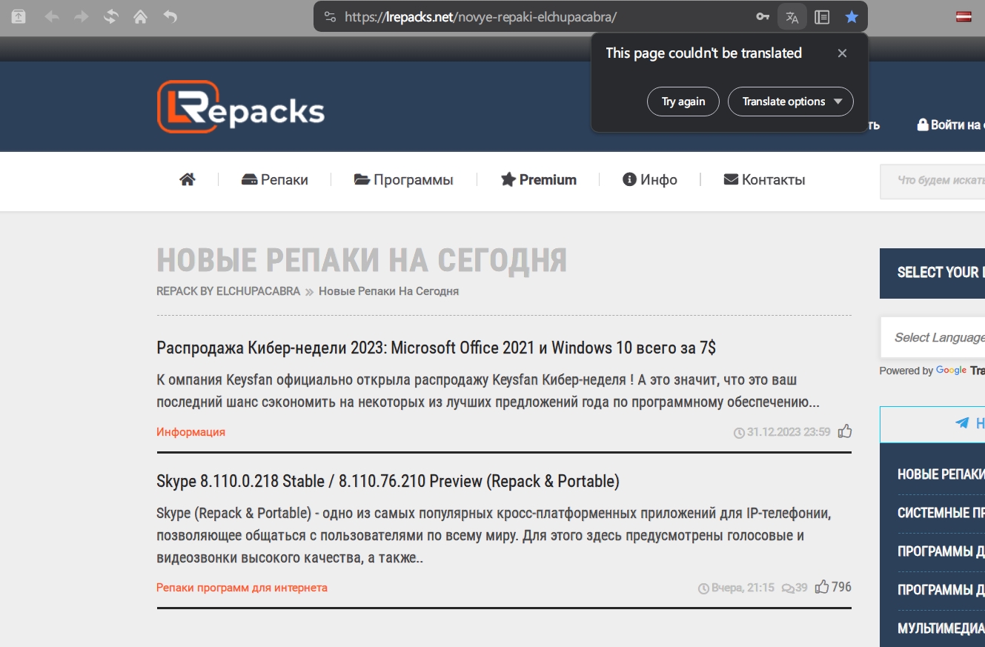Click the upload box icon at top-left
This screenshot has height=647, width=985.
(x=19, y=16)
